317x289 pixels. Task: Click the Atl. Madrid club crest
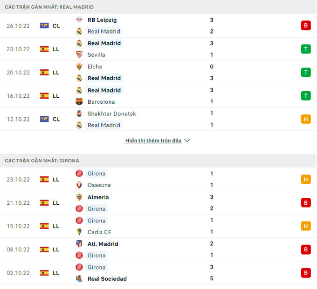pyautogui.click(x=79, y=244)
